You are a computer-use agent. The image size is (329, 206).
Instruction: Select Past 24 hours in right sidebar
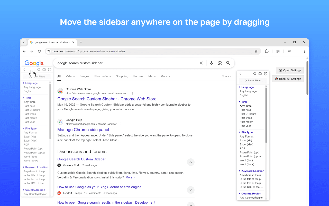tap(248, 114)
